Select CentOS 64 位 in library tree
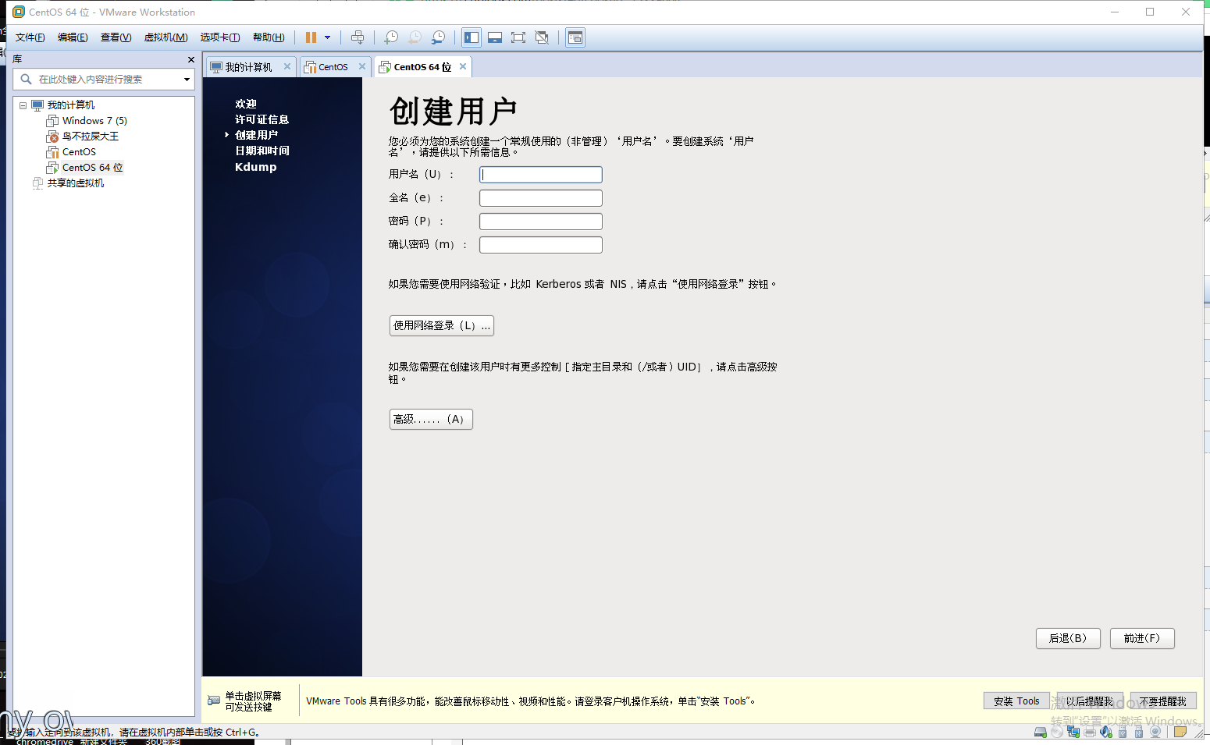The image size is (1210, 745). (x=93, y=168)
